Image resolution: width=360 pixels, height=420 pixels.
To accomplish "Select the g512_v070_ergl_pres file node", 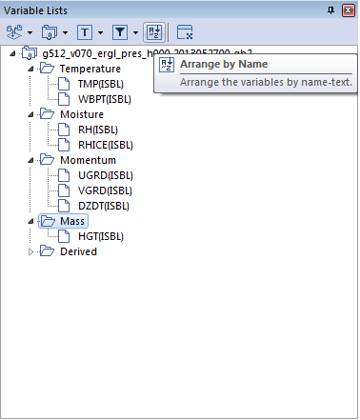I will click(147, 53).
